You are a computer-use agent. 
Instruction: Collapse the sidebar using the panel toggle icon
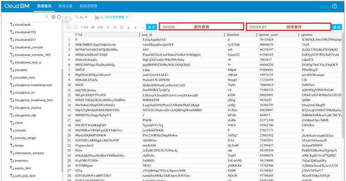click(x=66, y=18)
